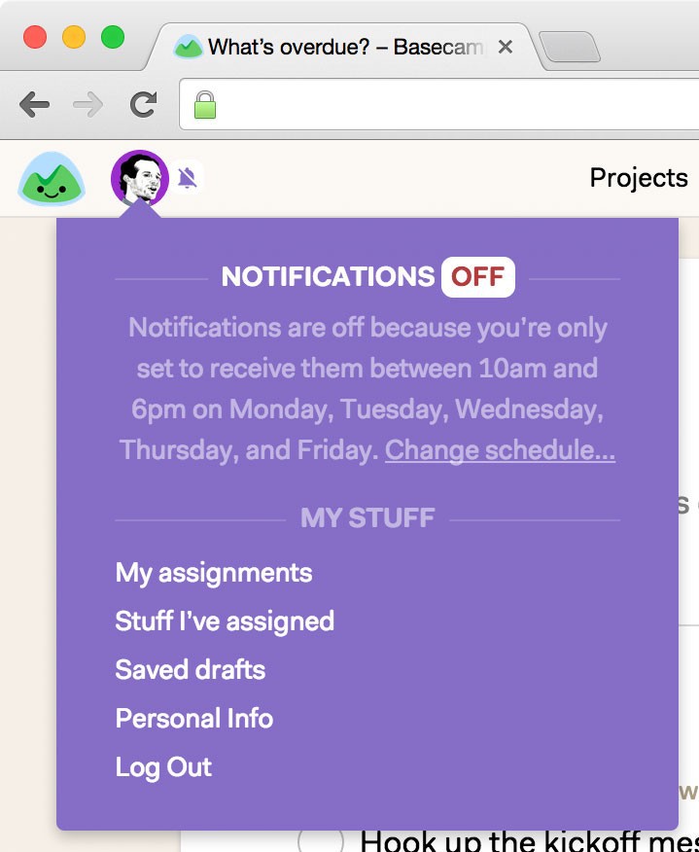This screenshot has height=852, width=699.
Task: Reload the page with refresh icon
Action: [x=144, y=104]
